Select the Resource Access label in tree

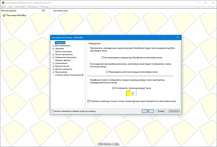tap(62, 66)
